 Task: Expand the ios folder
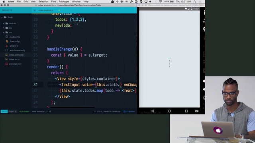[3, 28]
